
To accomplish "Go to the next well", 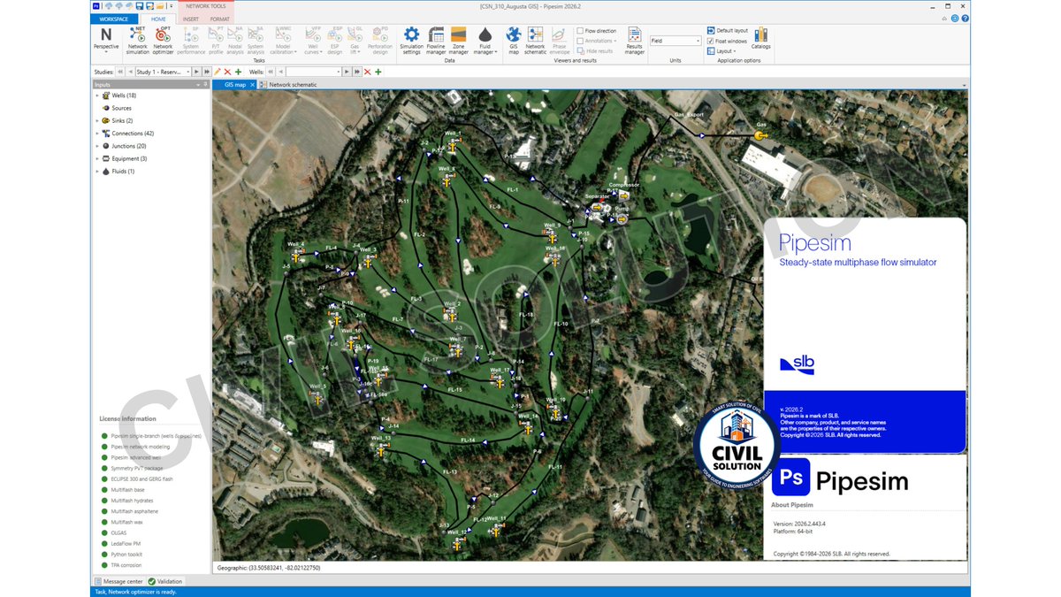I will tap(346, 72).
